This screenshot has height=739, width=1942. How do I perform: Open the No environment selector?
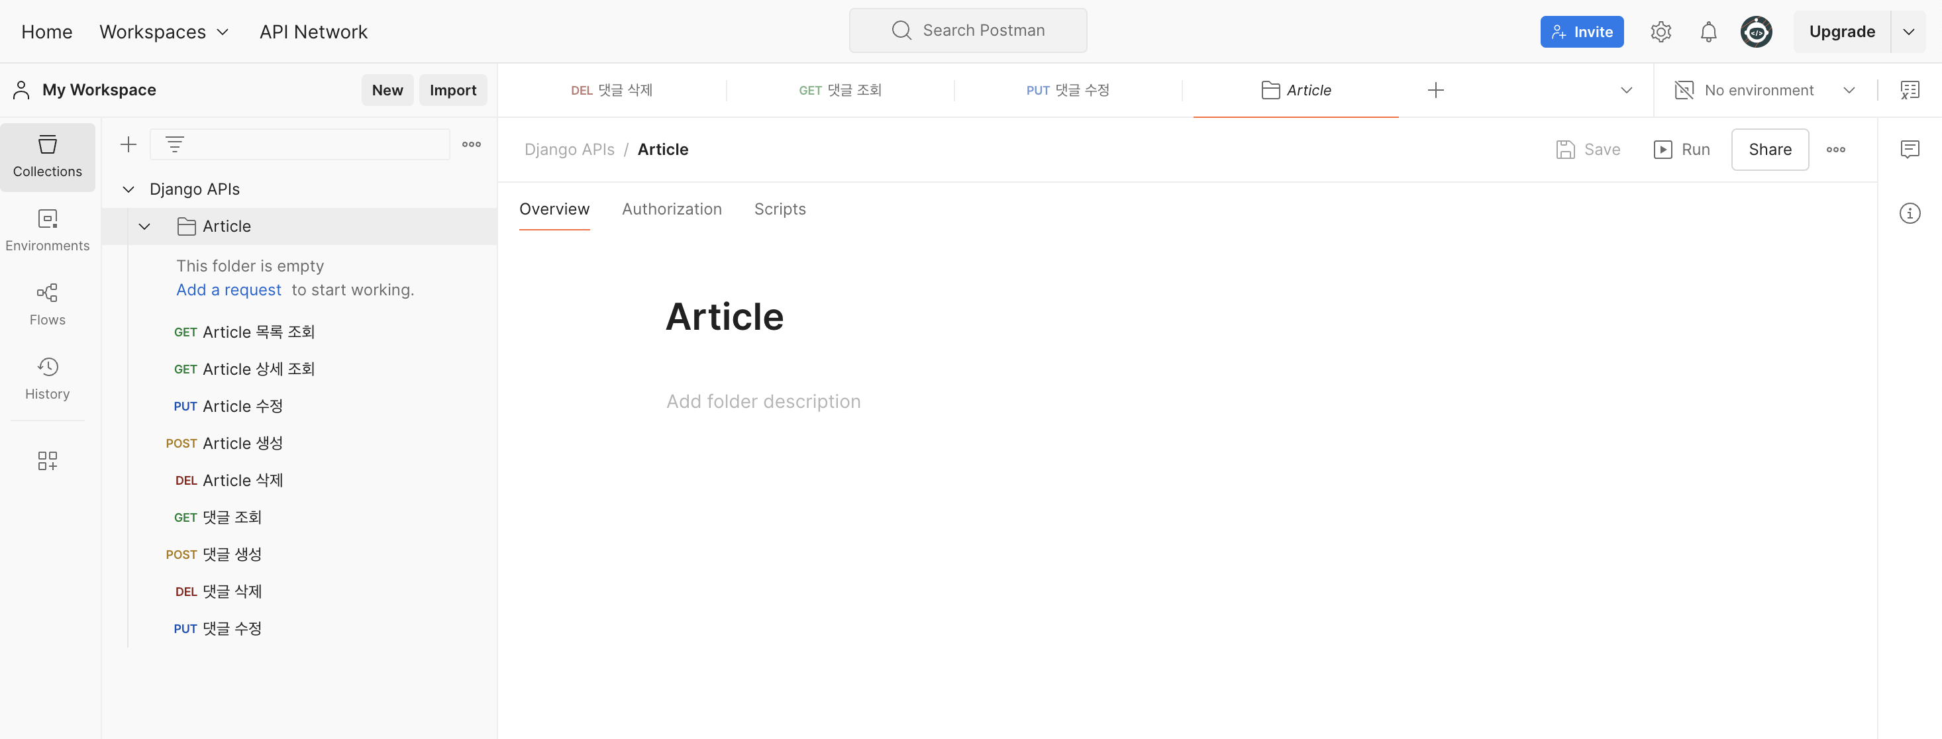(x=1764, y=91)
